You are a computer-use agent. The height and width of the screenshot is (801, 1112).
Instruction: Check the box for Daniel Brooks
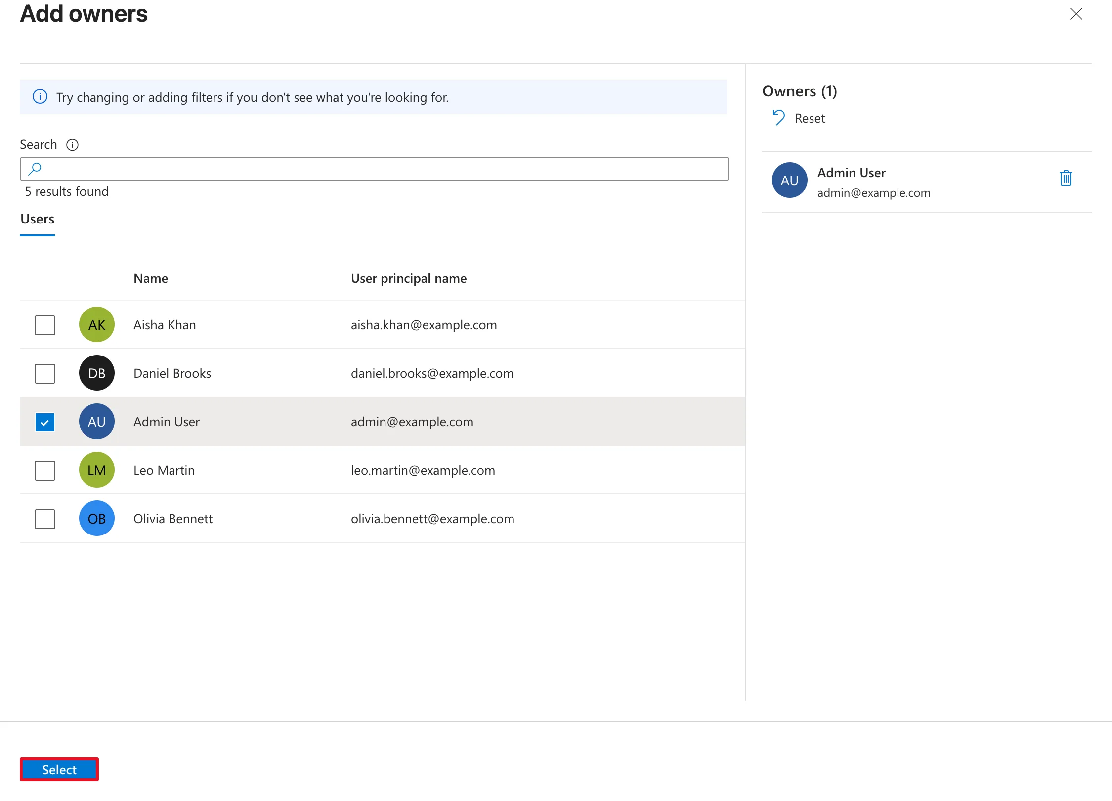[45, 373]
